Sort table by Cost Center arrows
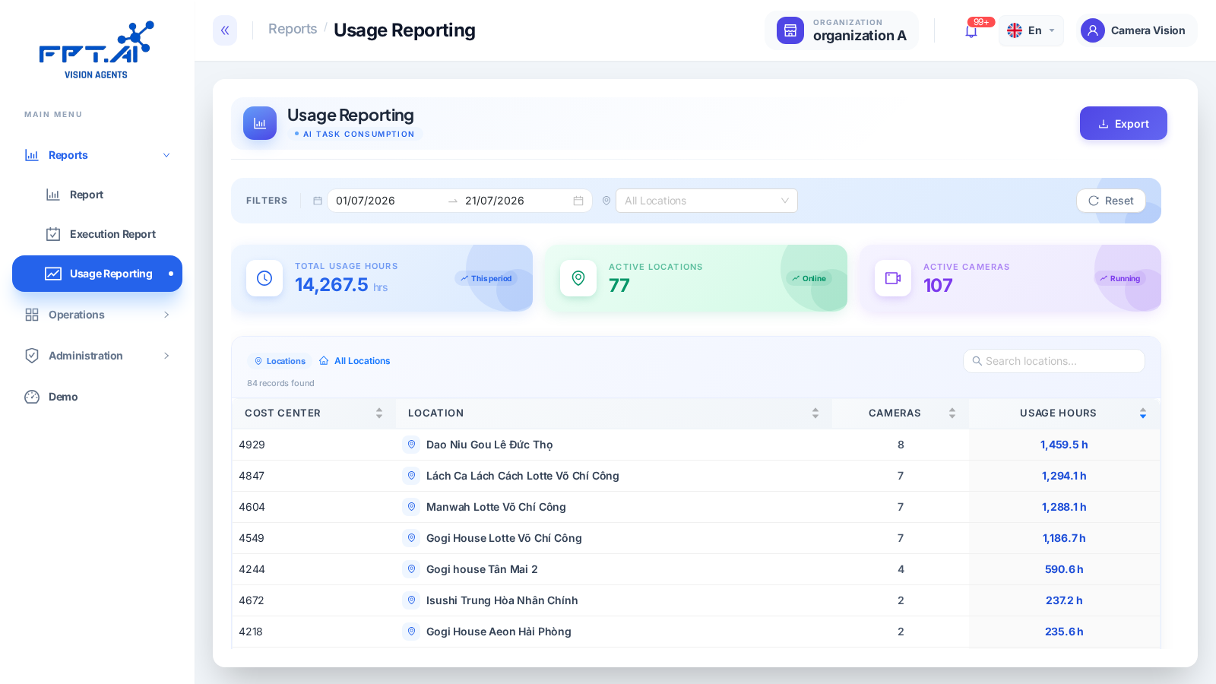Image resolution: width=1216 pixels, height=684 pixels. tap(379, 413)
